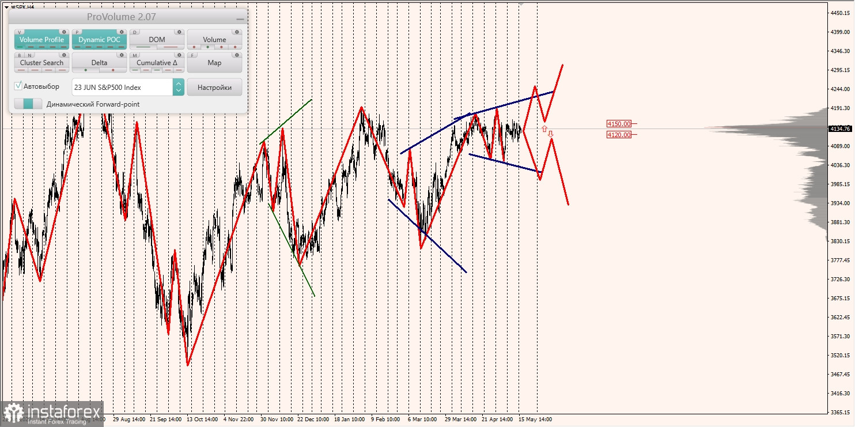This screenshot has width=855, height=427.
Task: Toggle the Volume Profile indicator
Action: coord(42,40)
